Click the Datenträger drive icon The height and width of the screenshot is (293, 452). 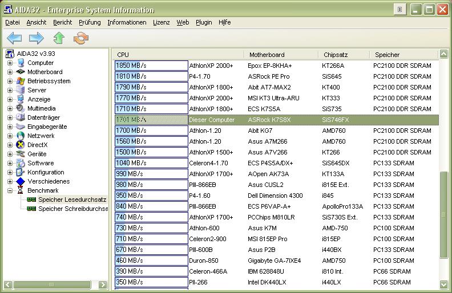(x=21, y=117)
